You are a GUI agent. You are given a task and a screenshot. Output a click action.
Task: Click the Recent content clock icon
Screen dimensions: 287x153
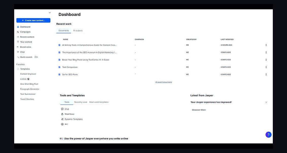(18, 37)
